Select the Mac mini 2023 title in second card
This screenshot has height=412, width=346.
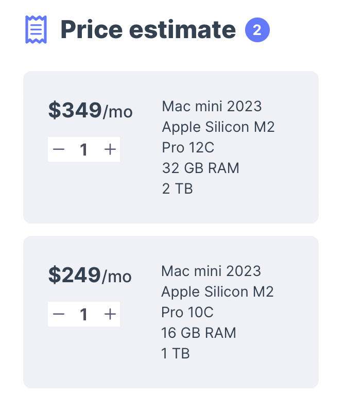point(211,271)
